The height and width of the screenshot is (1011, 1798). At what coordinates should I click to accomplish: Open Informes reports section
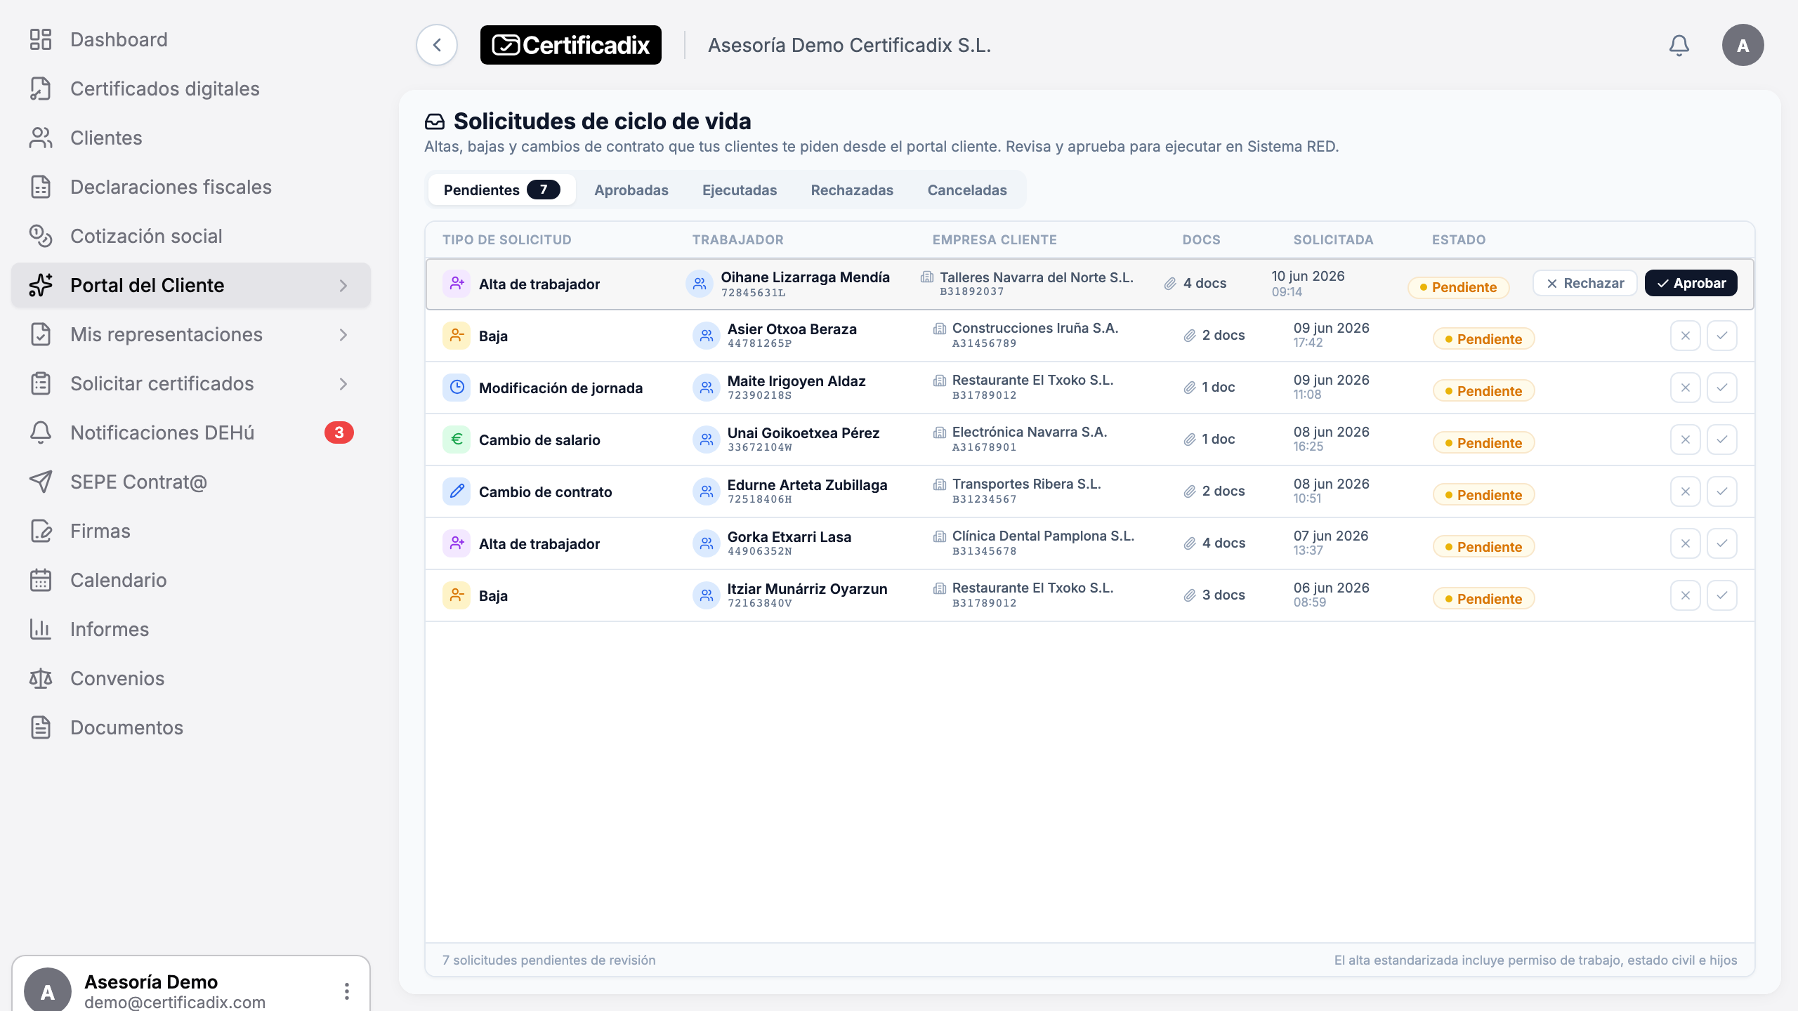pos(191,629)
